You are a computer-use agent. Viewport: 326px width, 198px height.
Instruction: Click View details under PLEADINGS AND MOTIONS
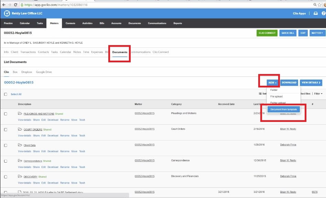[x=24, y=120]
